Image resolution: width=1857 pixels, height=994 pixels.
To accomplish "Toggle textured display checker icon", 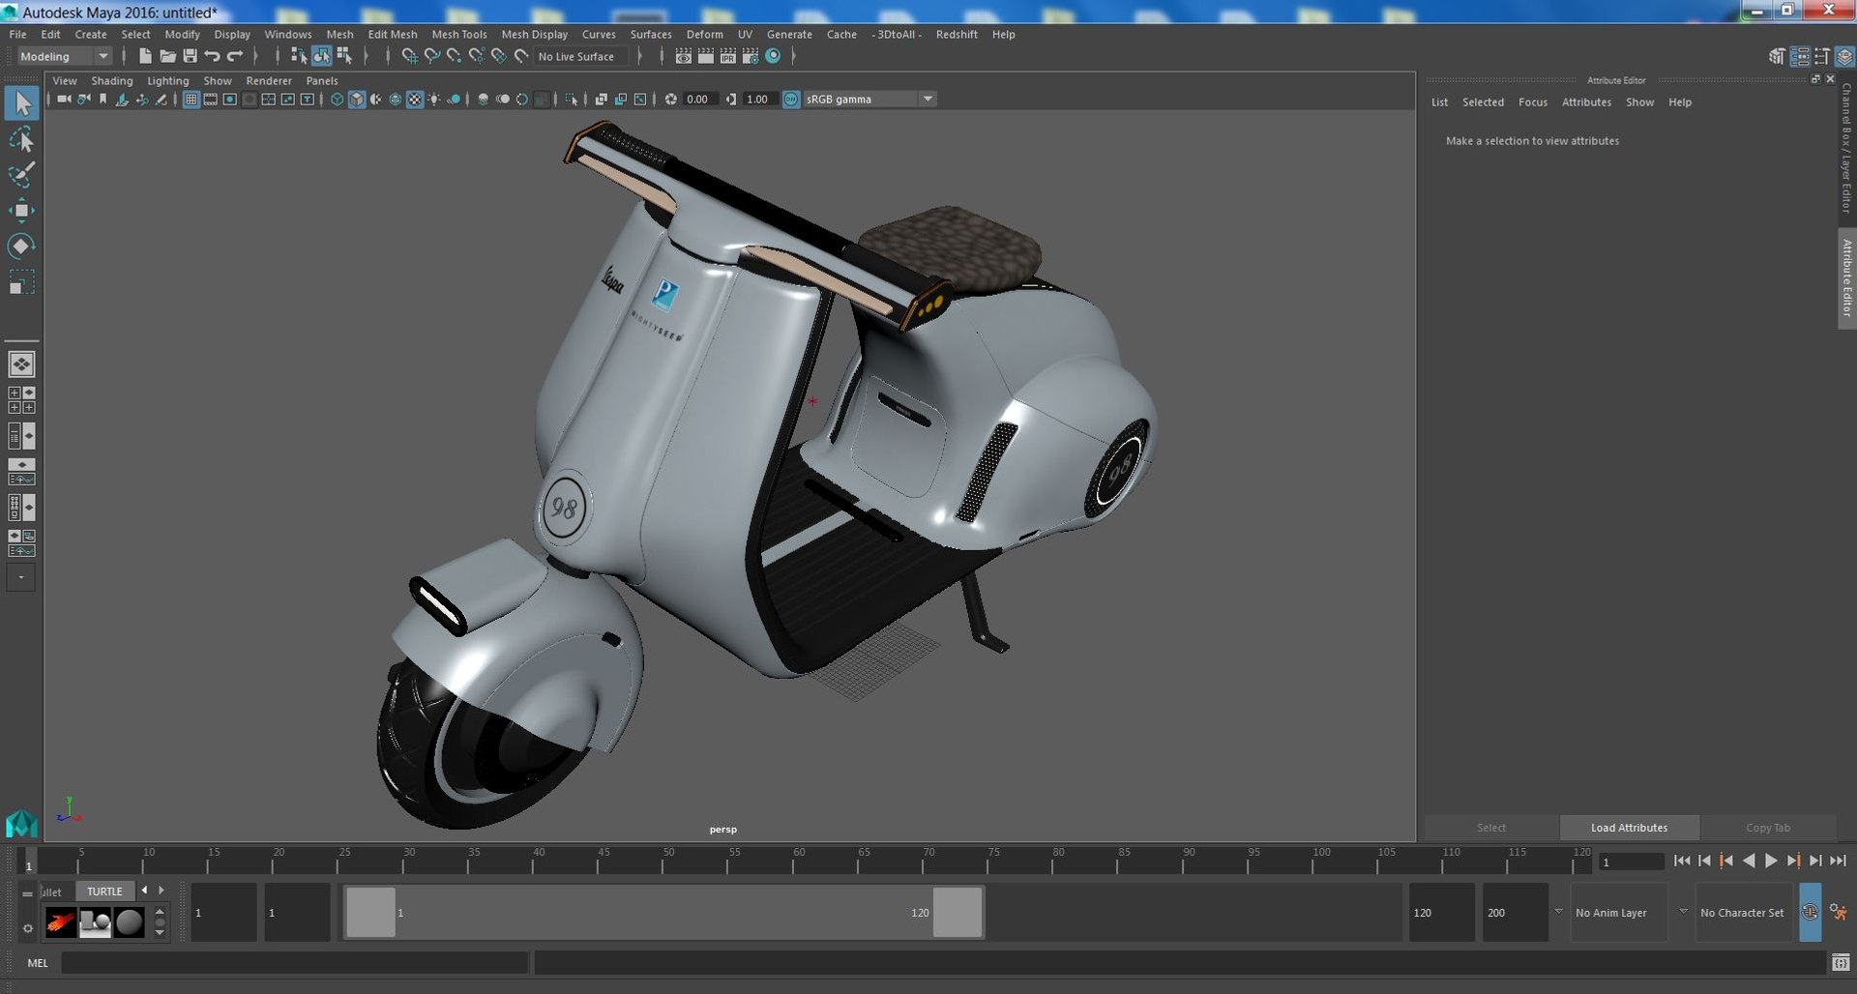I will pyautogui.click(x=415, y=99).
